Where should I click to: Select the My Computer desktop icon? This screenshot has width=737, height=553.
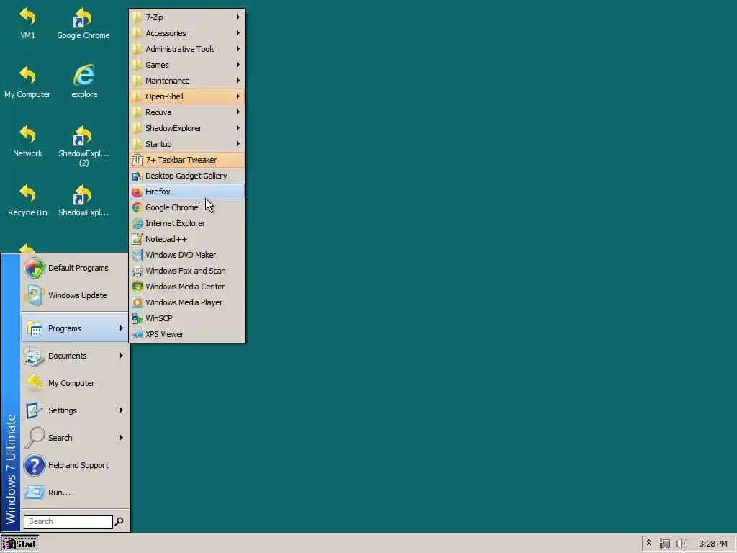tap(27, 82)
